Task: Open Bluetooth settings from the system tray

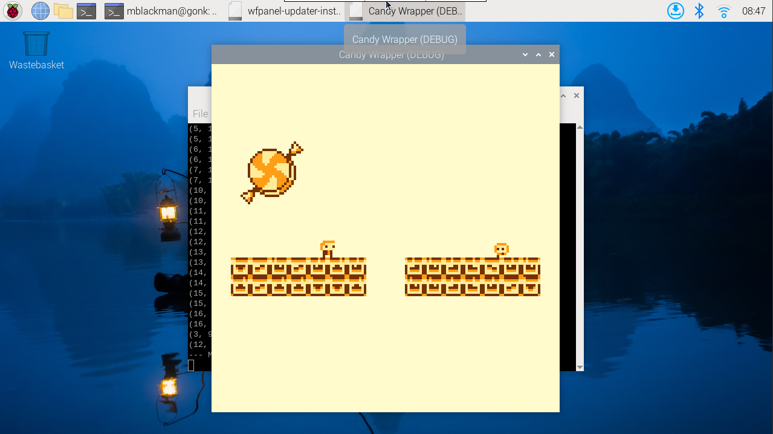Action: point(698,10)
